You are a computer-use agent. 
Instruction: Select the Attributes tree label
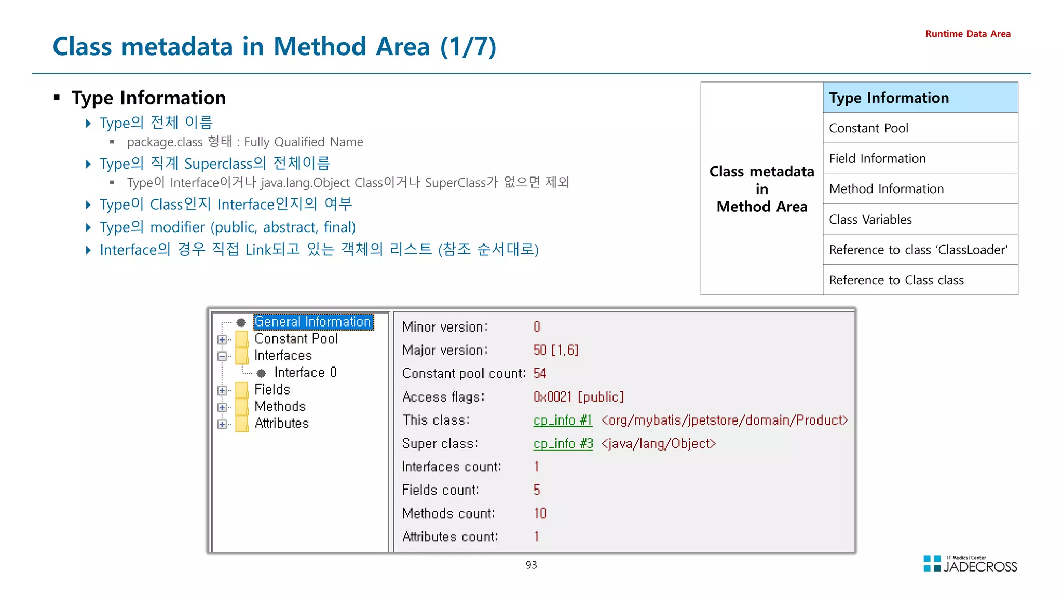click(281, 424)
